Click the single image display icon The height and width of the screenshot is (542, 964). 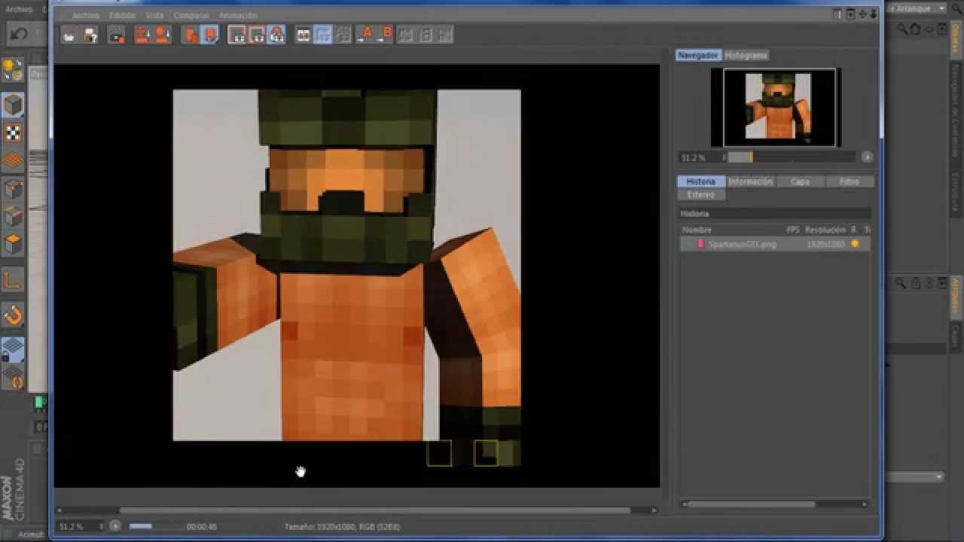click(x=304, y=35)
